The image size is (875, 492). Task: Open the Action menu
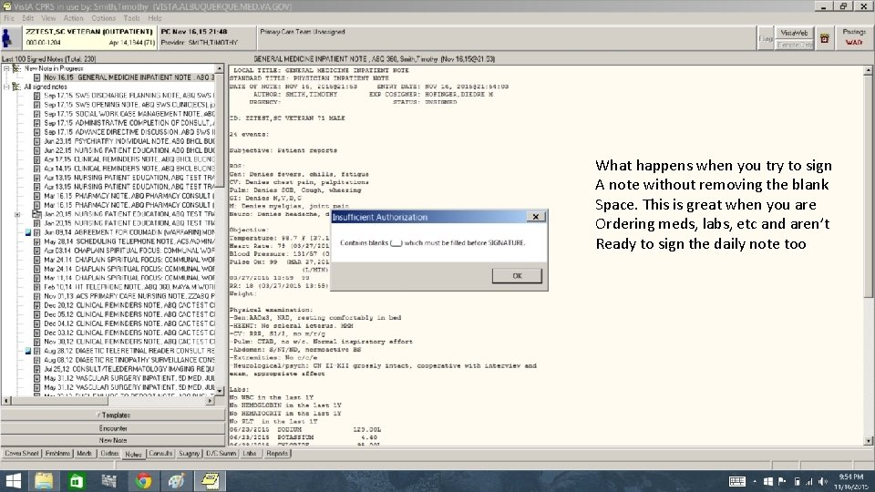tap(73, 18)
